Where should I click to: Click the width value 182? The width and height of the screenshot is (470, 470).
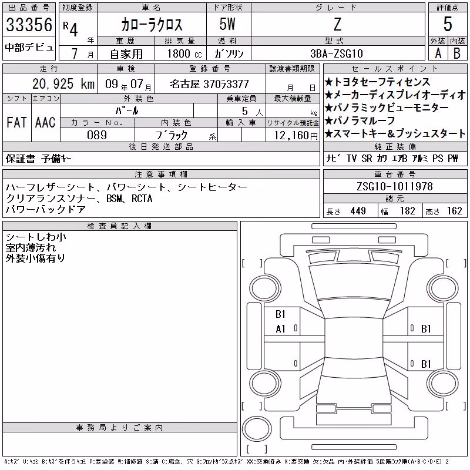[x=407, y=211]
